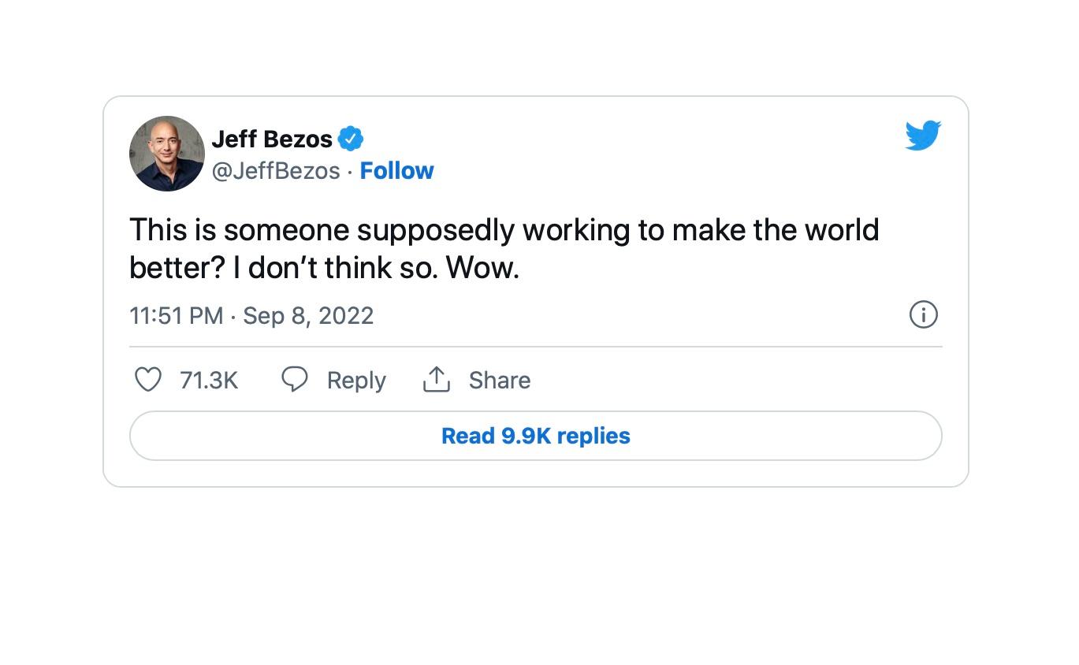Click the Share label
This screenshot has width=1079, height=665.
click(499, 380)
